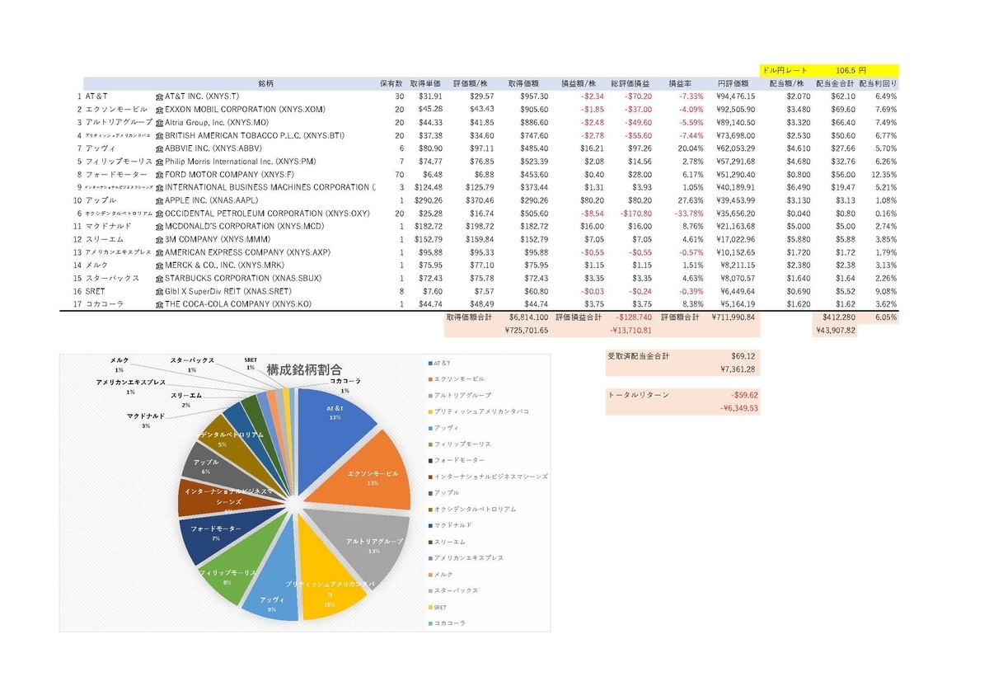This screenshot has width=989, height=700.
Task: Select the 配当利回り column header
Action: coord(878,83)
